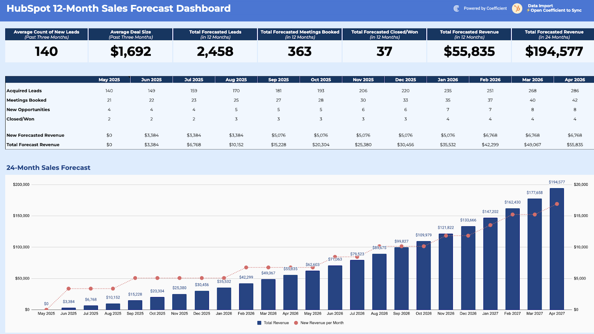Click the $200,000 left axis label
Screen dimensions: 594x334
point(21,184)
